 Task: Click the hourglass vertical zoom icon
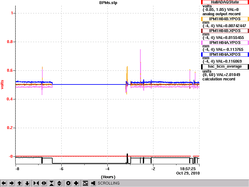(x=52, y=183)
